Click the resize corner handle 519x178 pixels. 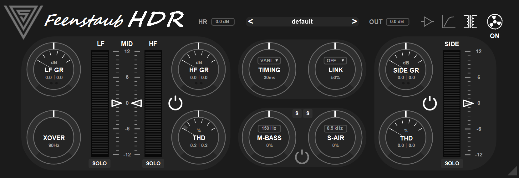[x=512, y=171]
